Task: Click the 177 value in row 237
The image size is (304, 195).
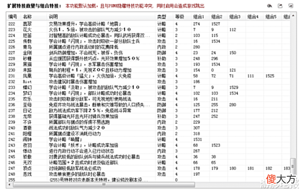Action: click(197, 110)
